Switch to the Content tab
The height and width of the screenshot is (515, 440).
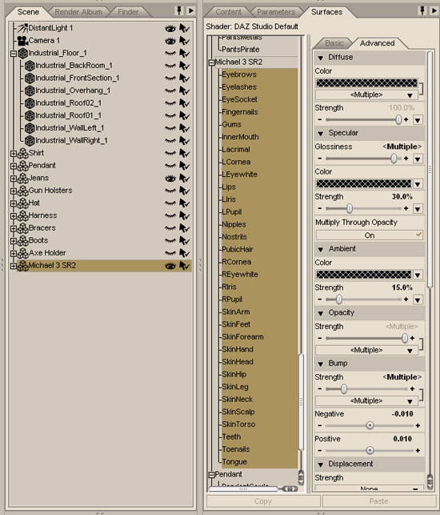[228, 12]
